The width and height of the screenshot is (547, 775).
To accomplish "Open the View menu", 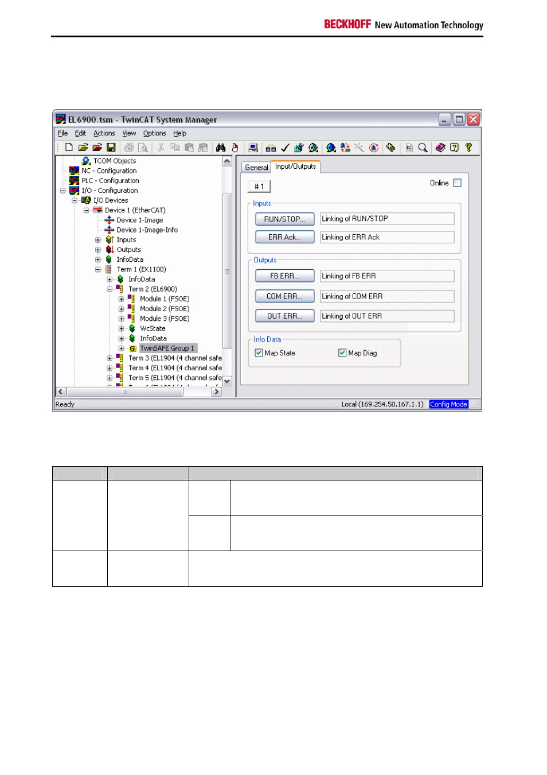I will [x=129, y=133].
